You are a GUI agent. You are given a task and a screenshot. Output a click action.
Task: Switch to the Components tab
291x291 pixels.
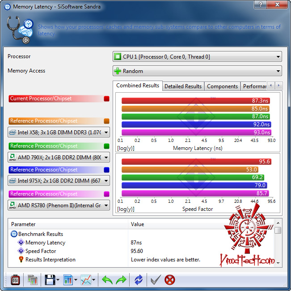[222, 86]
